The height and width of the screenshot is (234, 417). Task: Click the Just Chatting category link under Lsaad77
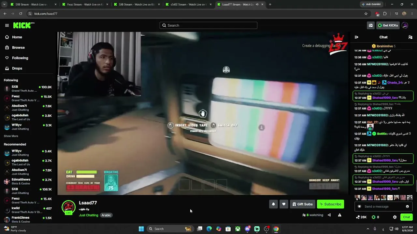coord(88,215)
